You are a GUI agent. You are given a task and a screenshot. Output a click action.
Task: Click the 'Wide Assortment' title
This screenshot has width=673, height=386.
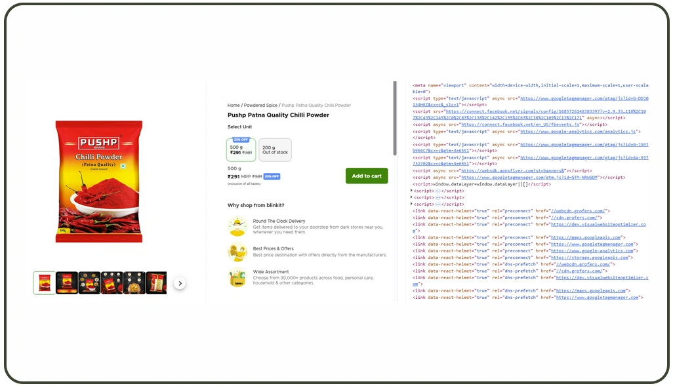click(270, 271)
